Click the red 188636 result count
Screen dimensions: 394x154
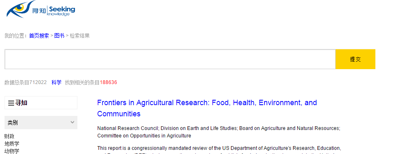(x=108, y=82)
